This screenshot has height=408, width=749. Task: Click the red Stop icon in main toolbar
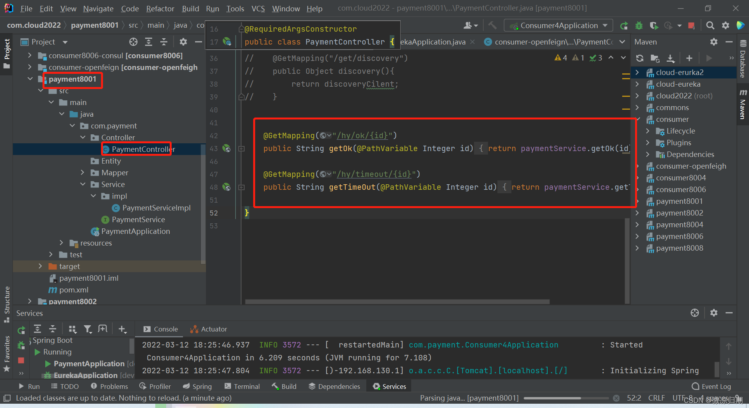pos(691,26)
